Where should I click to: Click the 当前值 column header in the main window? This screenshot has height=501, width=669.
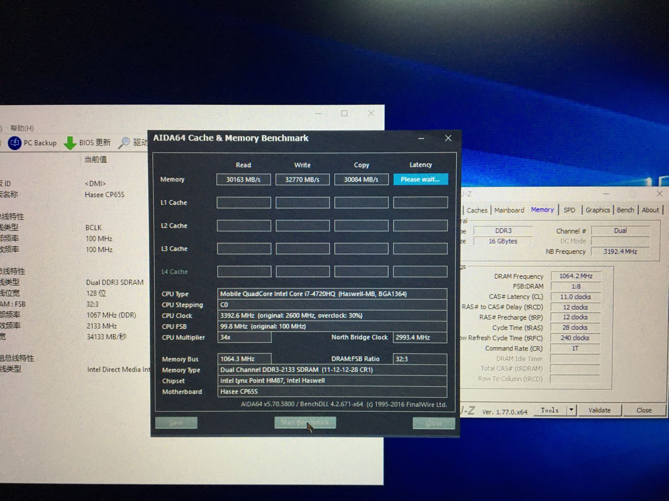(96, 159)
